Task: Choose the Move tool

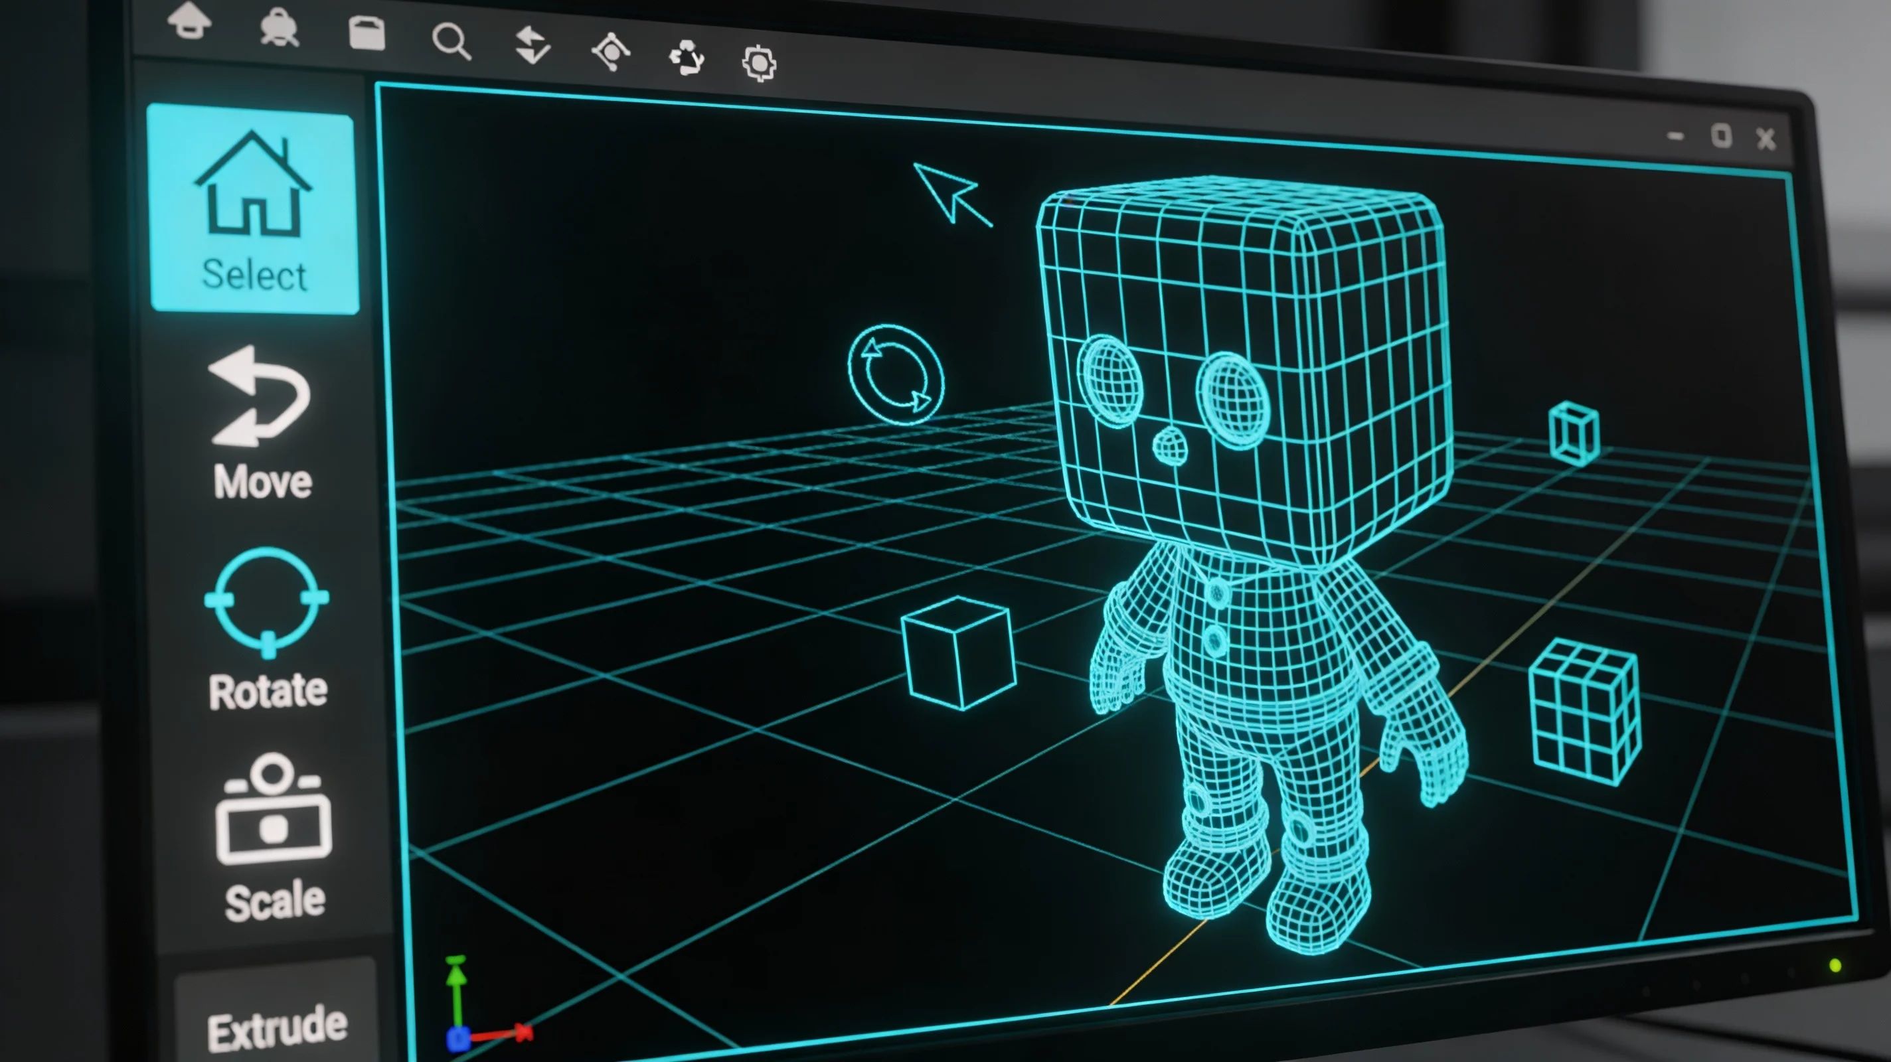Action: [x=262, y=423]
